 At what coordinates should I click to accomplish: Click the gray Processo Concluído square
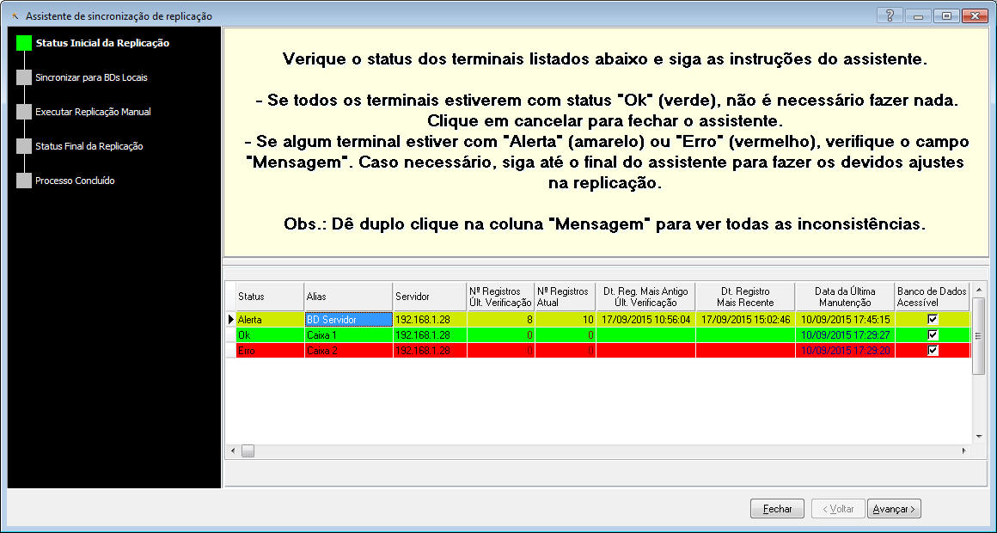click(23, 181)
